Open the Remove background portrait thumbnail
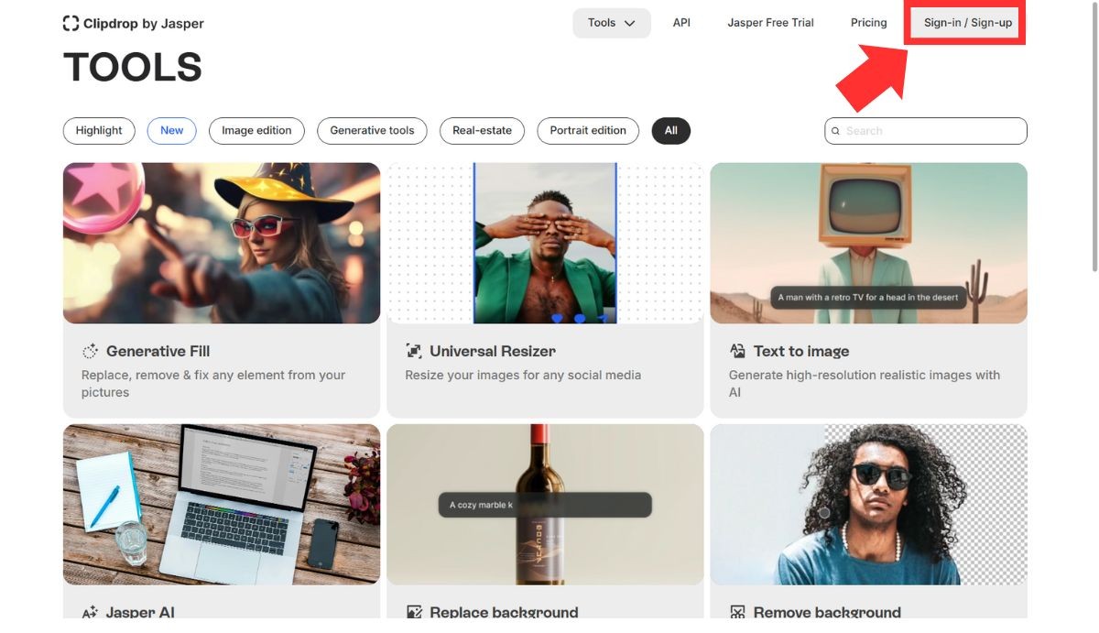The height and width of the screenshot is (633, 1099). (868, 504)
